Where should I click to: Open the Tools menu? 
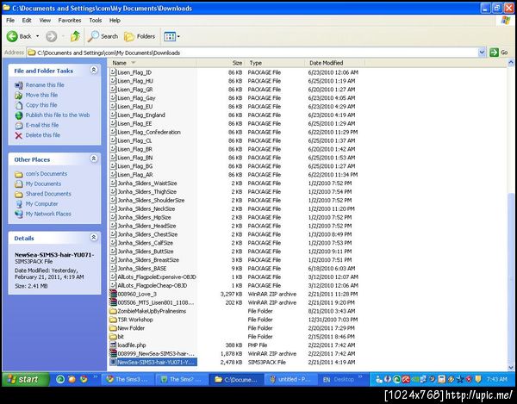tap(96, 20)
